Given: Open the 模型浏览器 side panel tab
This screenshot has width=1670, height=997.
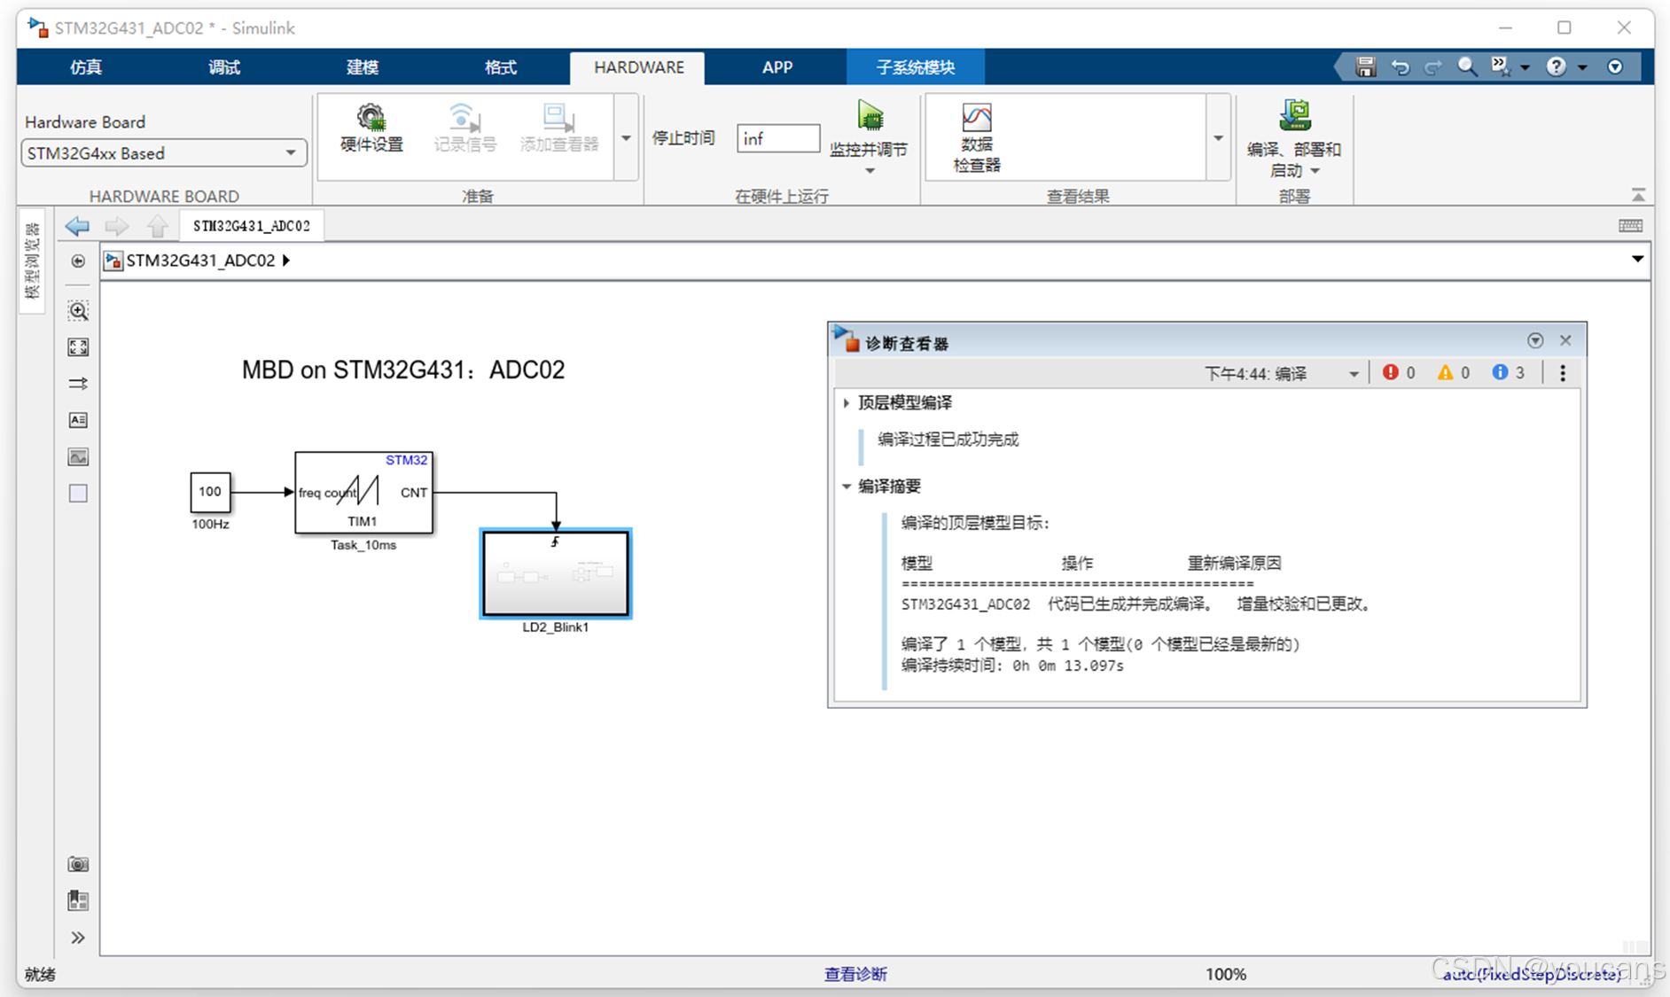Looking at the screenshot, I should pos(32,261).
